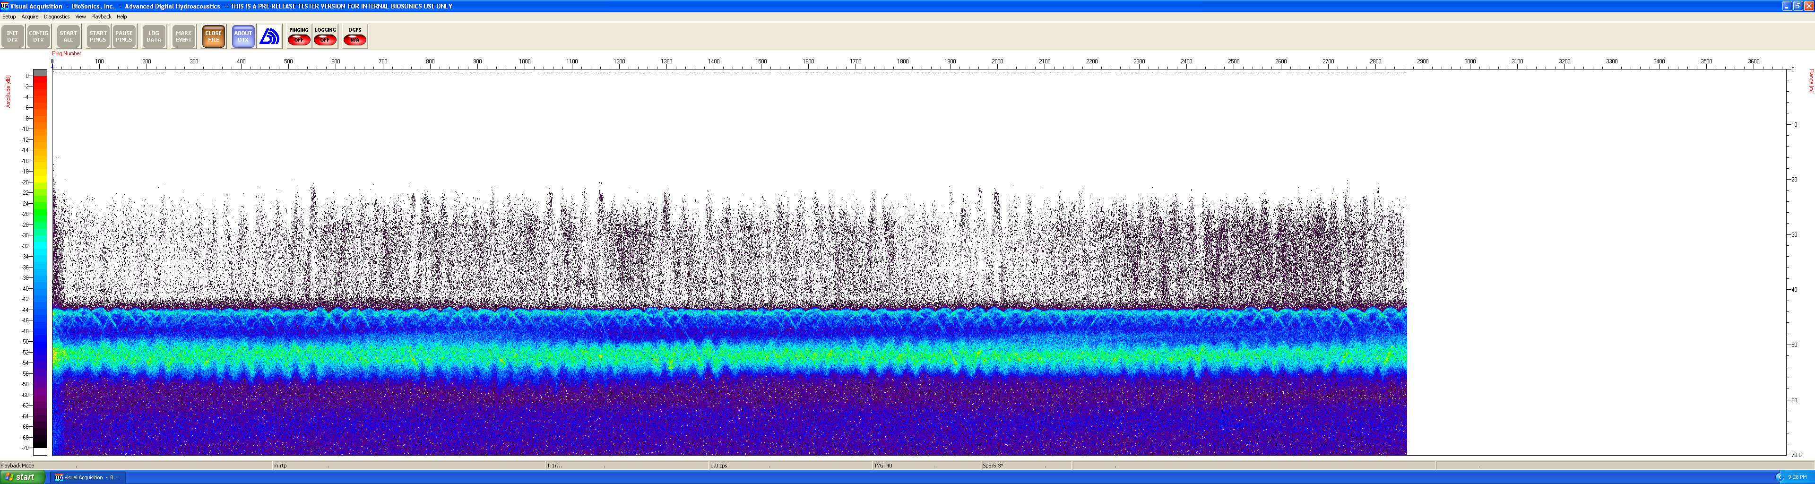Open the Playback menu
The height and width of the screenshot is (484, 1815).
(102, 17)
